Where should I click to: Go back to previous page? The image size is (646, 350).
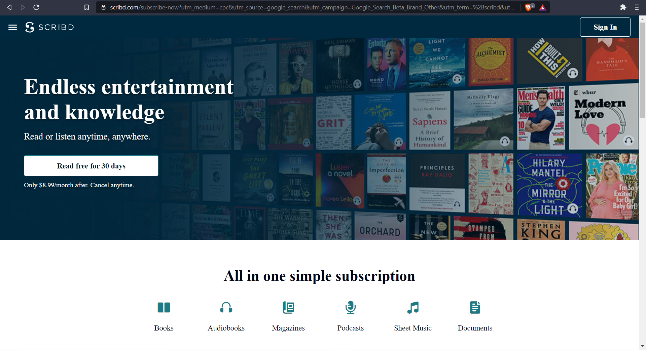pyautogui.click(x=9, y=7)
